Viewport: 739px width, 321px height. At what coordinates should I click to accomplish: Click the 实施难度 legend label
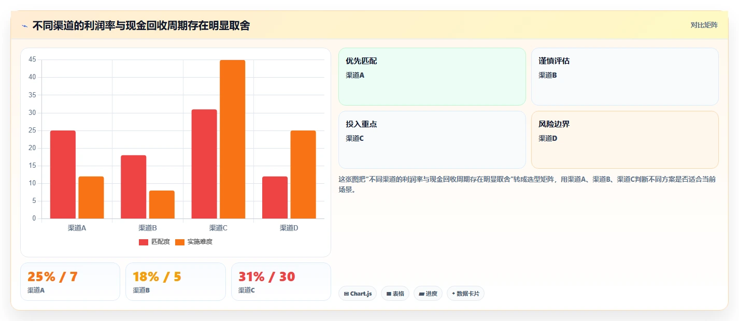(x=200, y=242)
